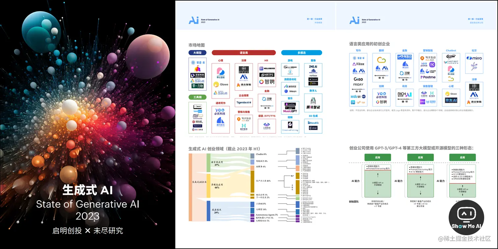
Task: Click the Postme logo
Action: pyautogui.click(x=428, y=77)
